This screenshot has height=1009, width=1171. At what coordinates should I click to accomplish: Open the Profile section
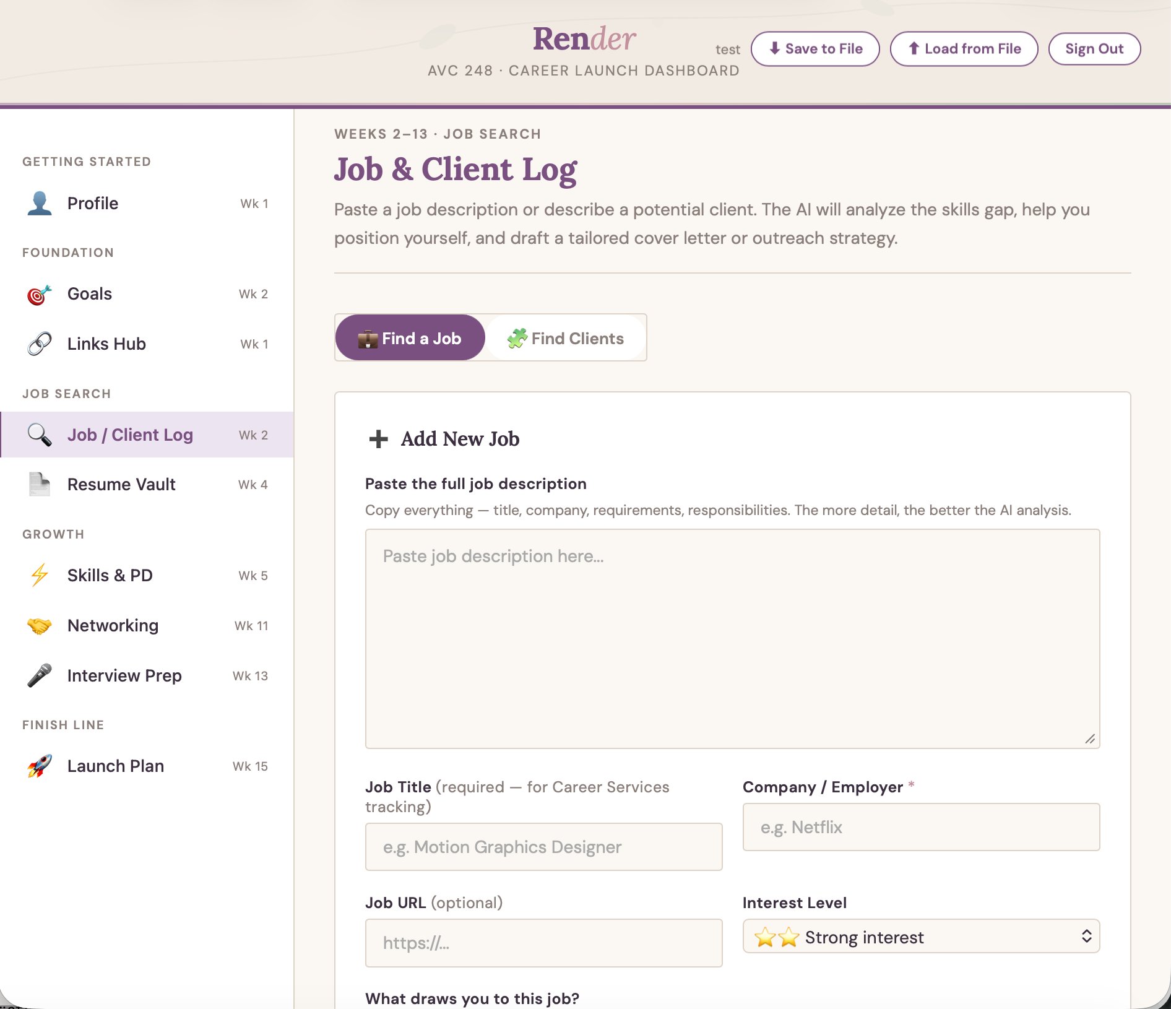[x=147, y=204]
